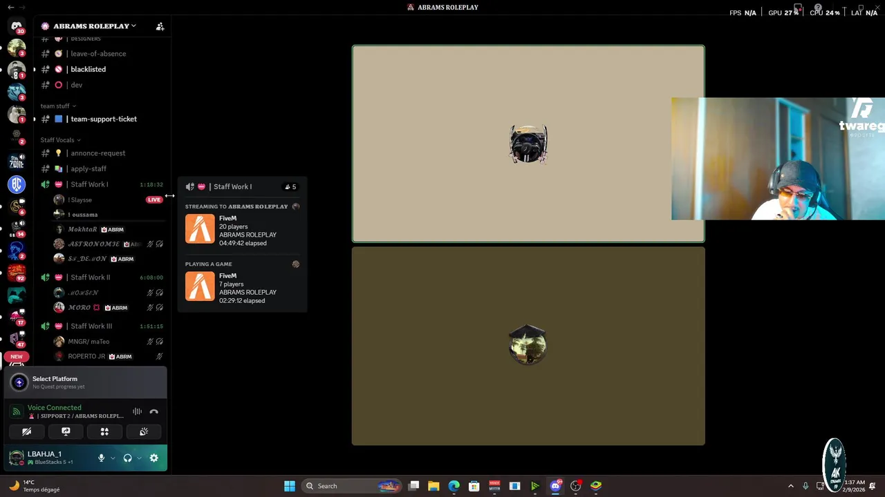Expand microphone input device options arrow

coord(113,458)
